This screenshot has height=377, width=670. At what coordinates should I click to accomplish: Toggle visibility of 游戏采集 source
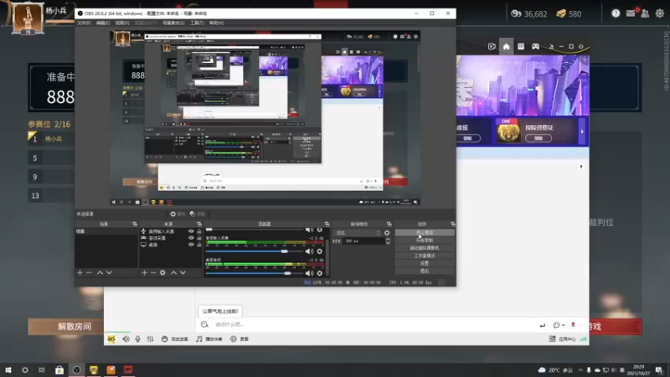(191, 238)
